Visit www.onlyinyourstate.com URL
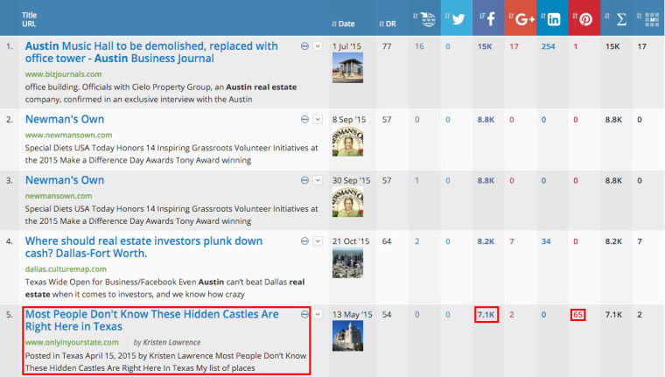The height and width of the screenshot is (377, 665). (72, 342)
